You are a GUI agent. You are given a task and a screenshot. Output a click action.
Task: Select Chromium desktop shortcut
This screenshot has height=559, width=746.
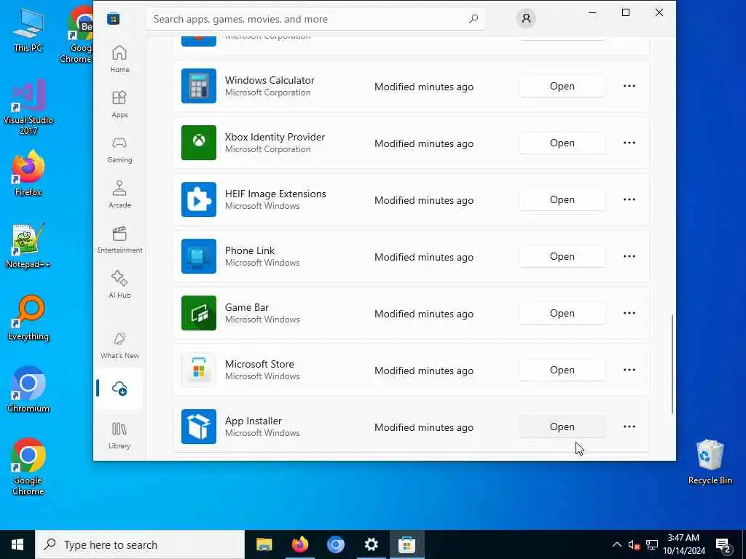(x=28, y=390)
